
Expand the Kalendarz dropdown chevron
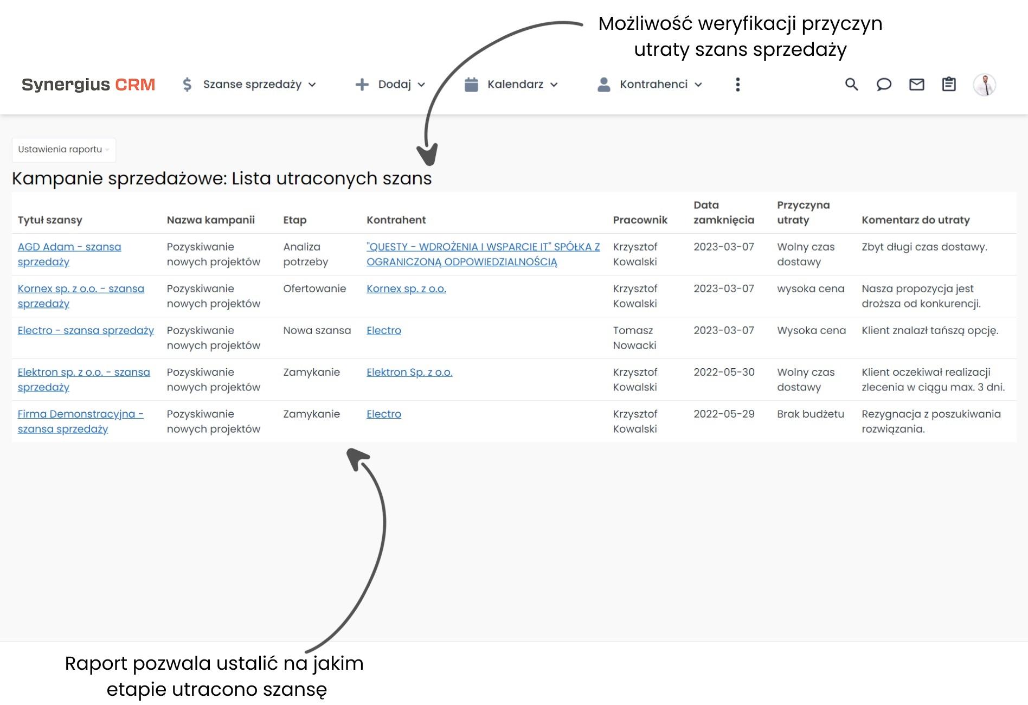click(x=554, y=85)
